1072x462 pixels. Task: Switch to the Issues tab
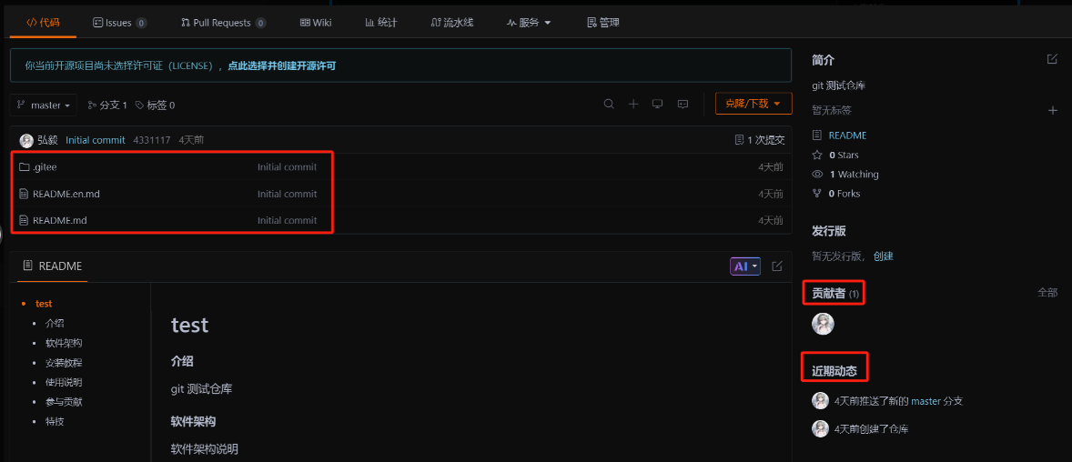tap(119, 23)
